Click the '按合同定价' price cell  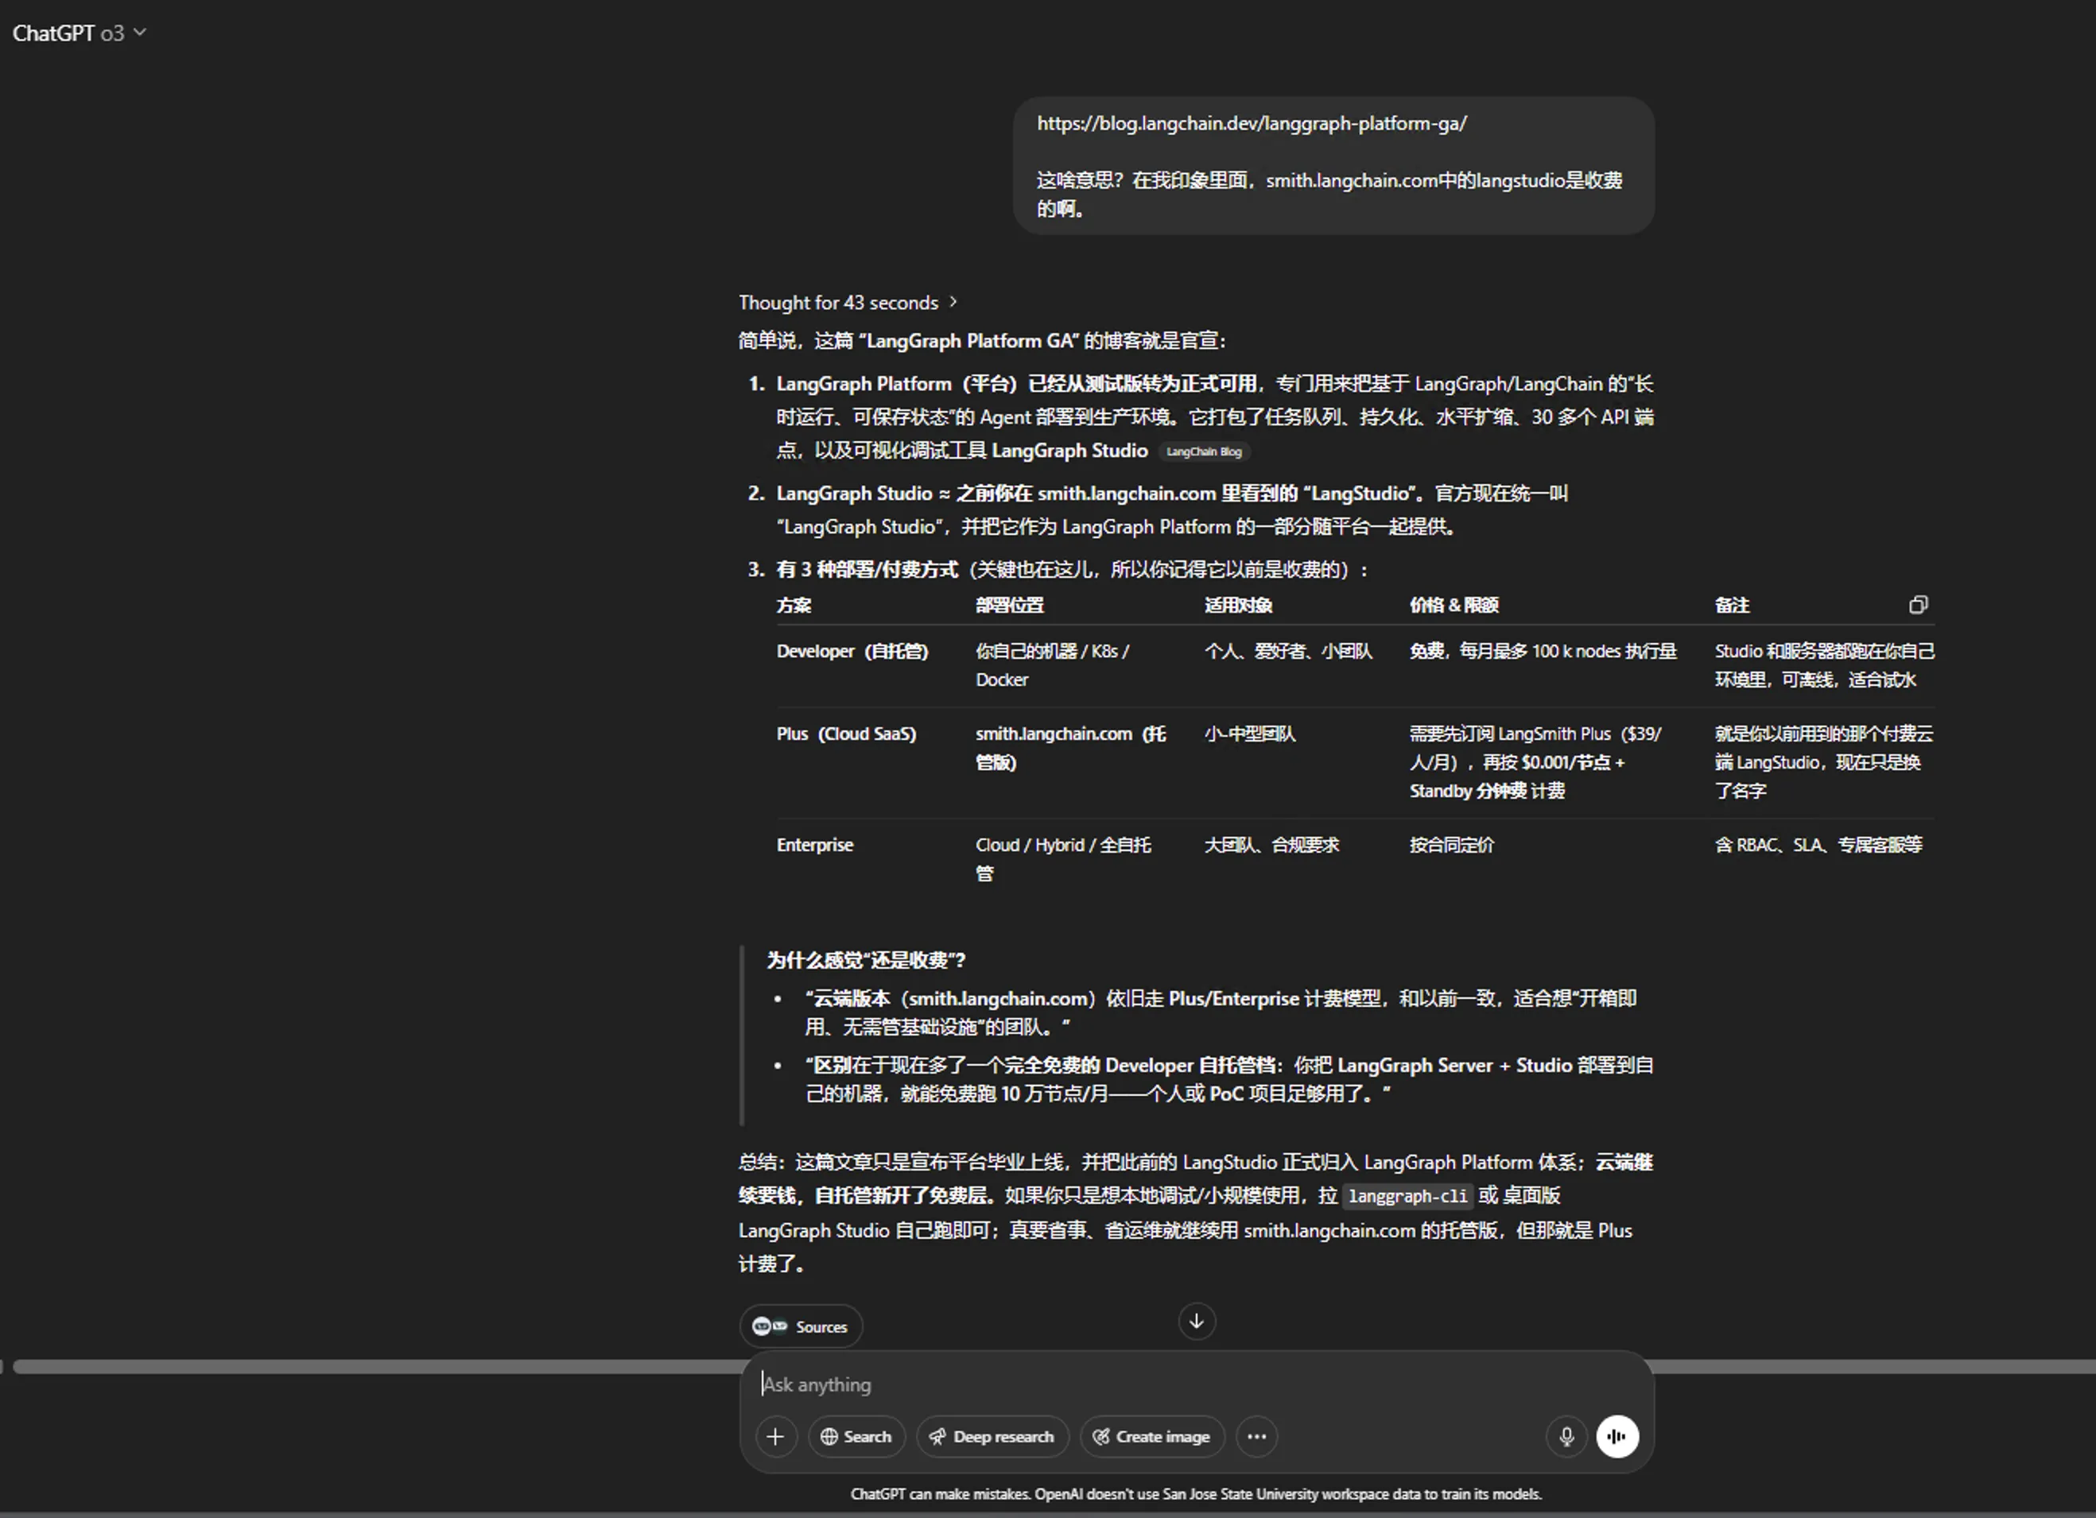(1451, 846)
